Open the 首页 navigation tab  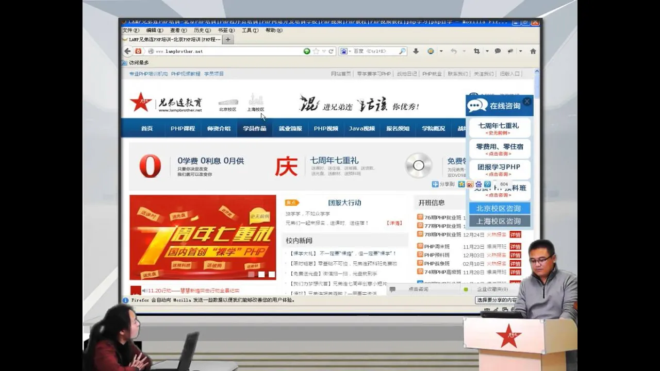tap(147, 128)
